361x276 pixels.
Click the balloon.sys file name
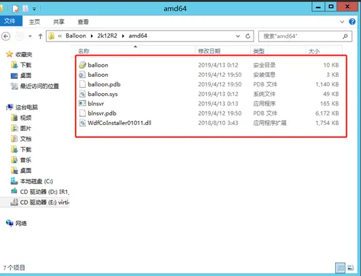point(103,94)
